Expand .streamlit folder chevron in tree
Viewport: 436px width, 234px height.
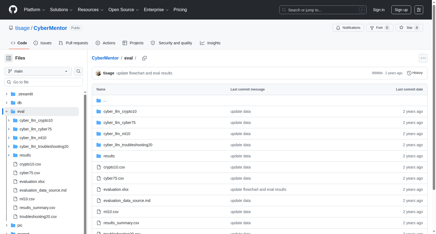pos(7,94)
